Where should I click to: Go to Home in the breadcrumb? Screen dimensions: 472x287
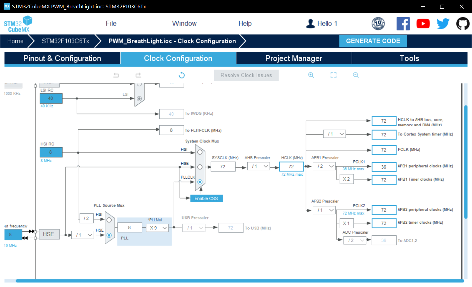[16, 41]
